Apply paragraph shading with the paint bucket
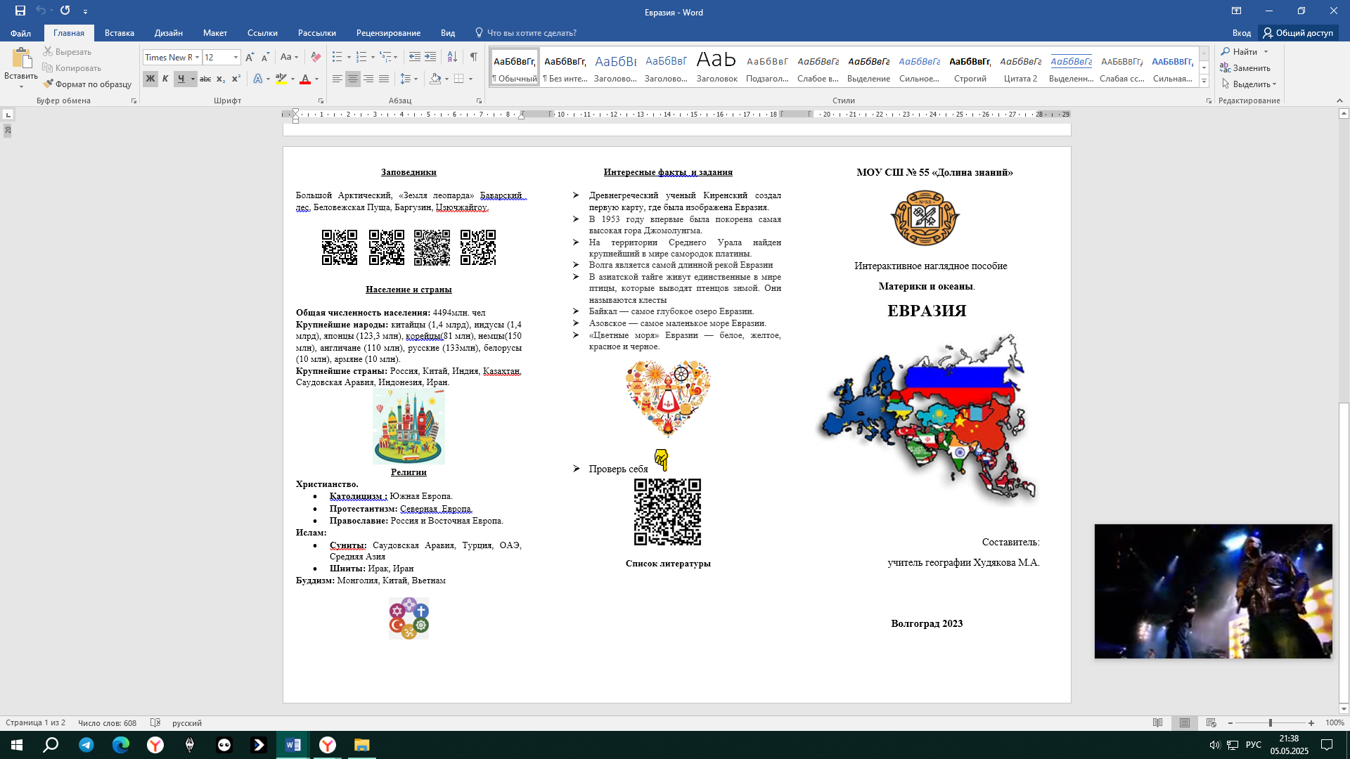The height and width of the screenshot is (759, 1350). [x=435, y=79]
